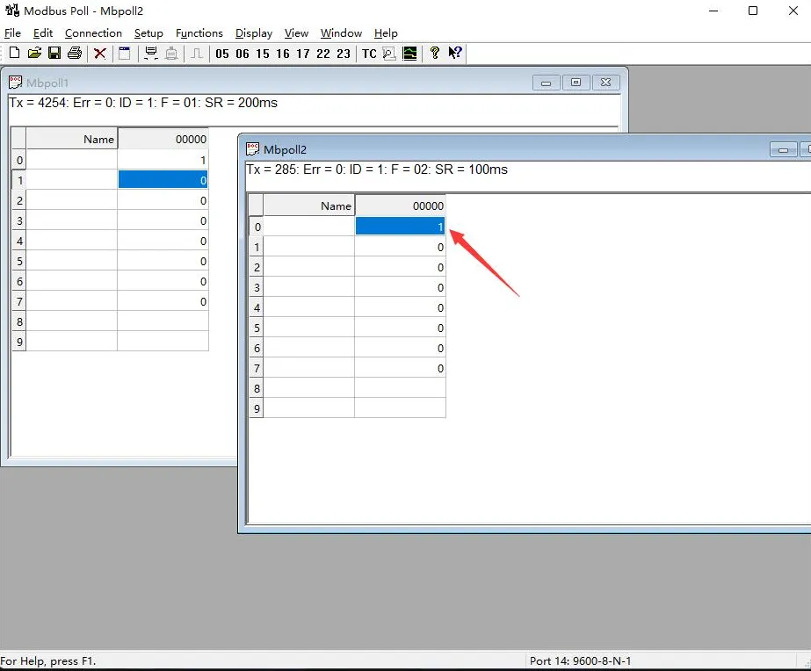Select row 0 value cell in Mbpoll2

400,227
